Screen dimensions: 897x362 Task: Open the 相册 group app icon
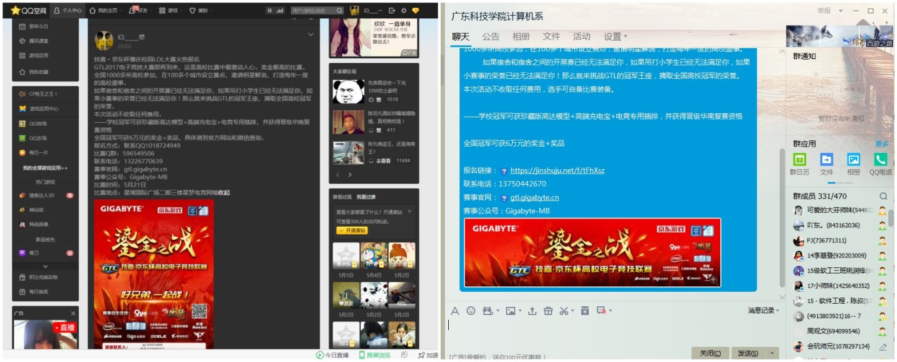click(x=854, y=160)
